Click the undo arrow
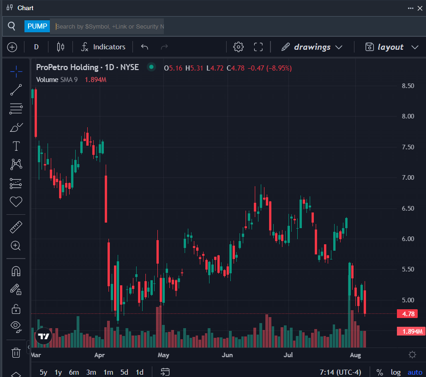 (x=144, y=47)
